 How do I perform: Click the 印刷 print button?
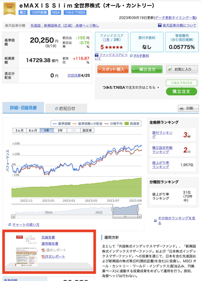[x=188, y=108]
